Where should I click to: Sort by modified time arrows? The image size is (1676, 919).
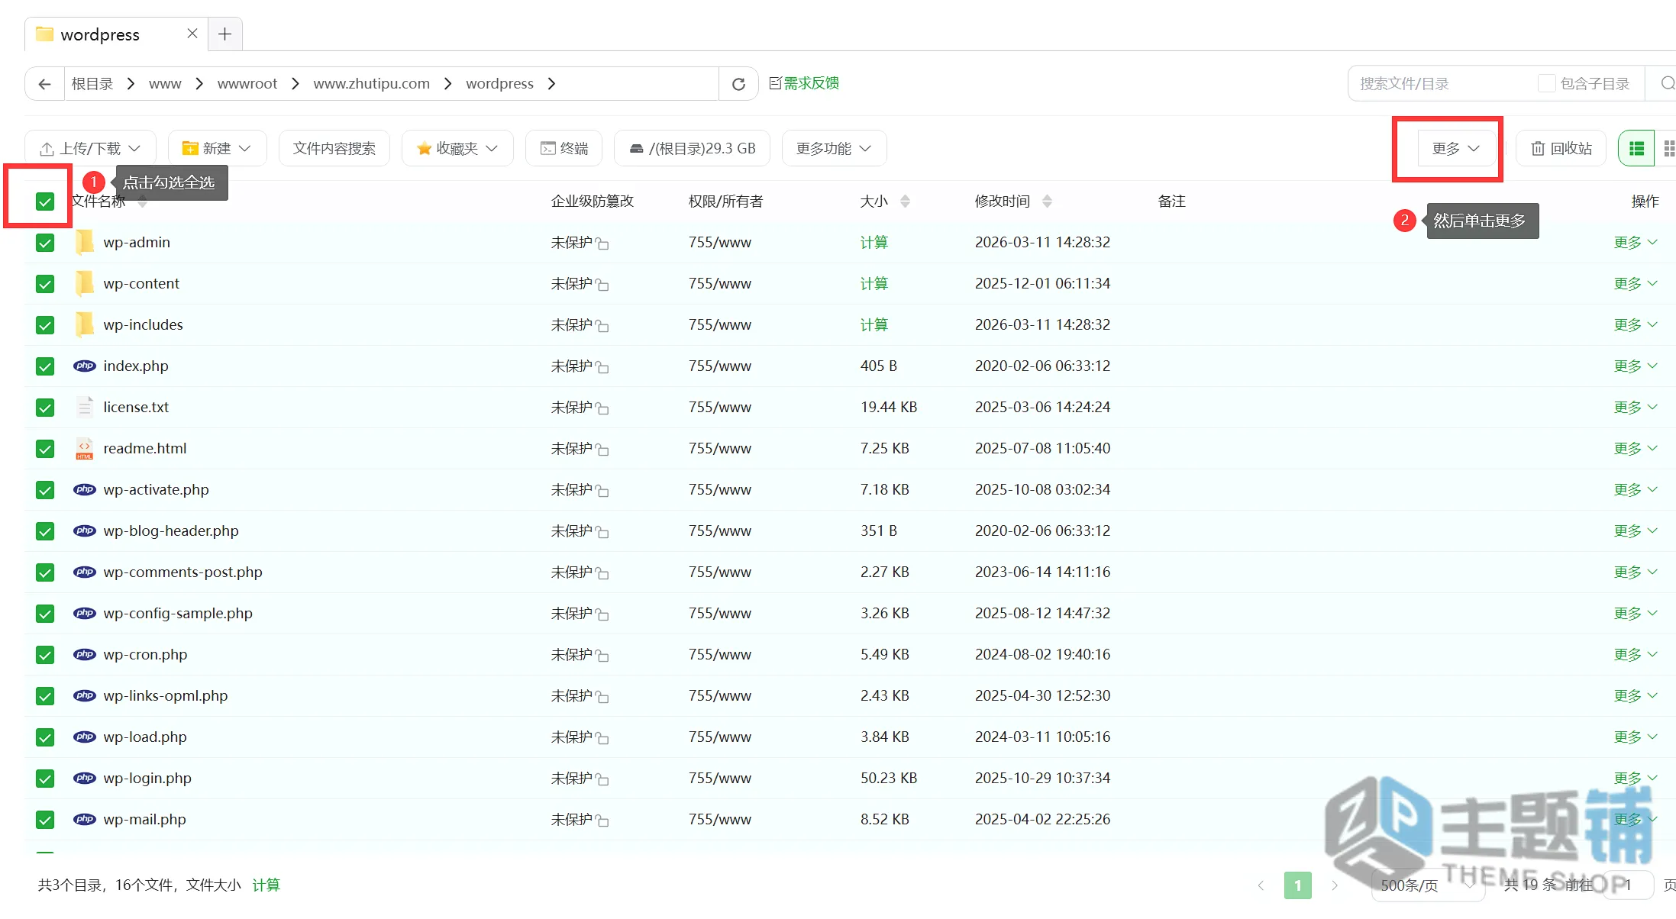(x=1047, y=202)
